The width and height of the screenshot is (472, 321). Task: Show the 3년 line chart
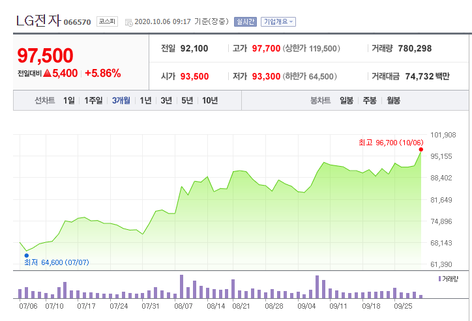(x=166, y=101)
